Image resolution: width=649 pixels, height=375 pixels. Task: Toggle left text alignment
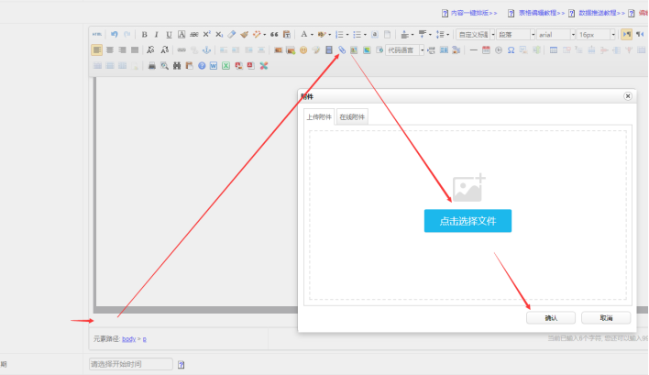click(x=96, y=50)
